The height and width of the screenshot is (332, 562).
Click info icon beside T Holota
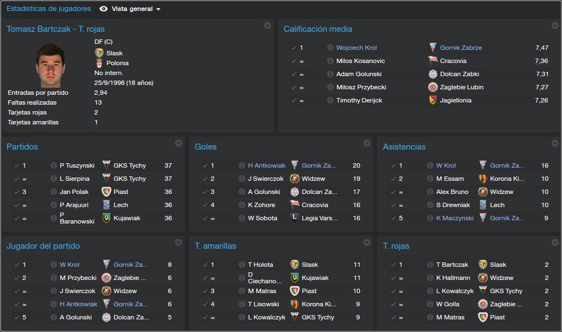point(242,265)
